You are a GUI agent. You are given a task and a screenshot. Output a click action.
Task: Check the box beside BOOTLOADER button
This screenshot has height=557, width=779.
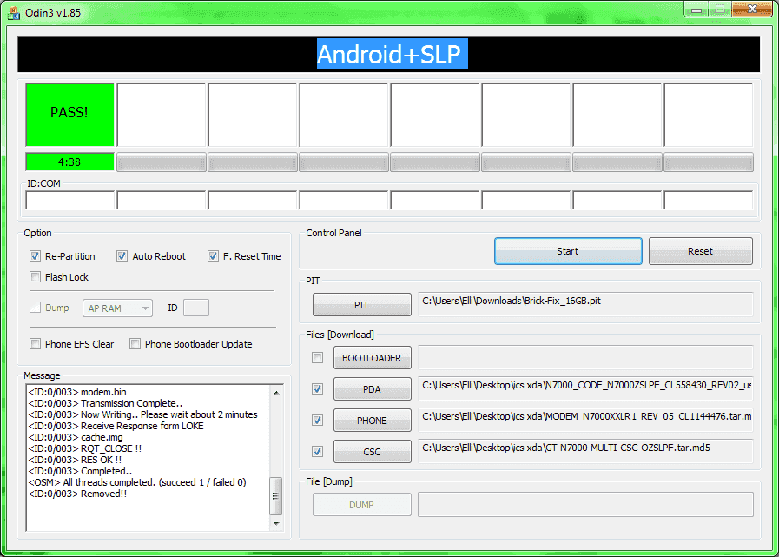click(x=317, y=357)
